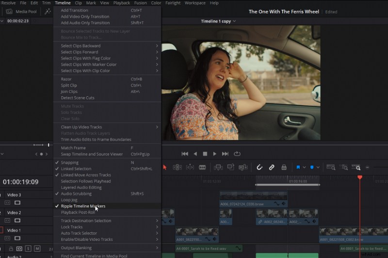The width and height of the screenshot is (388, 258).
Task: Toggle loop playback button
Action: pos(237,154)
